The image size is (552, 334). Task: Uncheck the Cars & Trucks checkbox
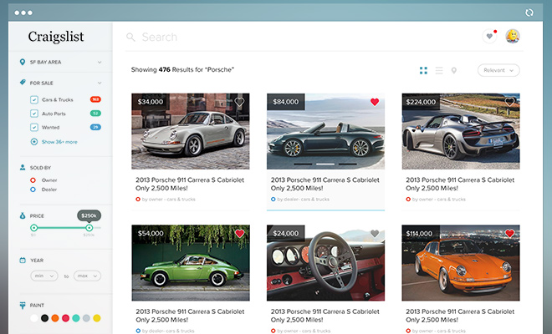point(34,99)
